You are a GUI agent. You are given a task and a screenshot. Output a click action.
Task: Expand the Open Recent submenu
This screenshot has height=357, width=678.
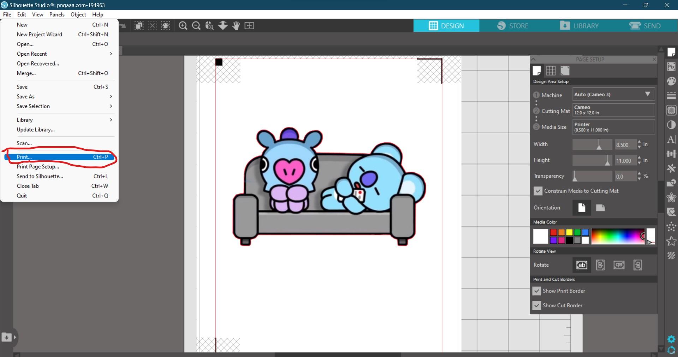click(65, 54)
